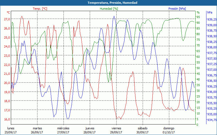The width and height of the screenshot is (217, 135).
Task: Click the 16,0 temperature axis tick
Action: click(7, 119)
